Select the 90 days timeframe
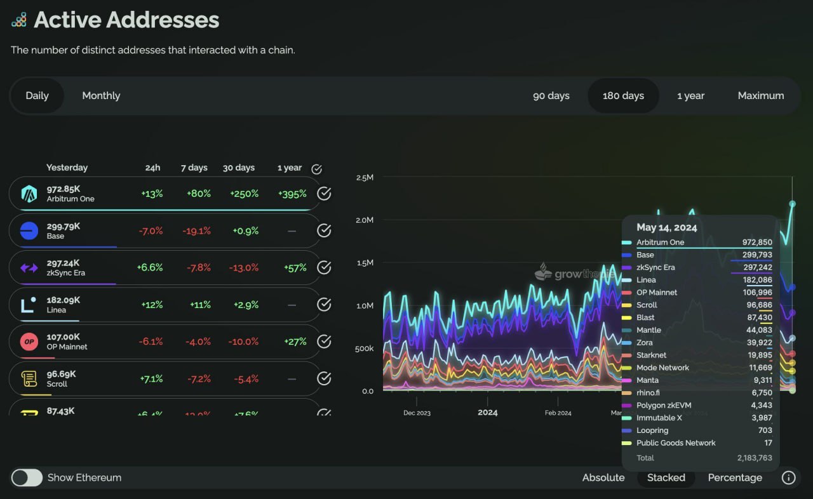The height and width of the screenshot is (499, 813). click(551, 96)
